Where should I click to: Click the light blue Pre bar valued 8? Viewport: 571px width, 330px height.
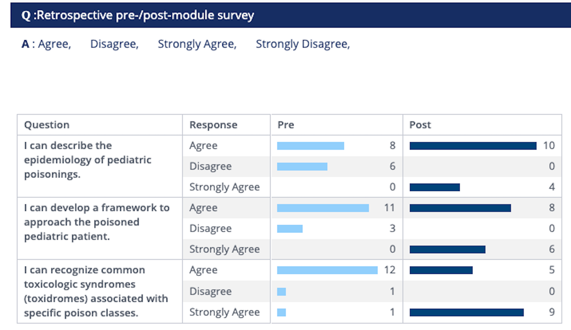click(x=310, y=146)
